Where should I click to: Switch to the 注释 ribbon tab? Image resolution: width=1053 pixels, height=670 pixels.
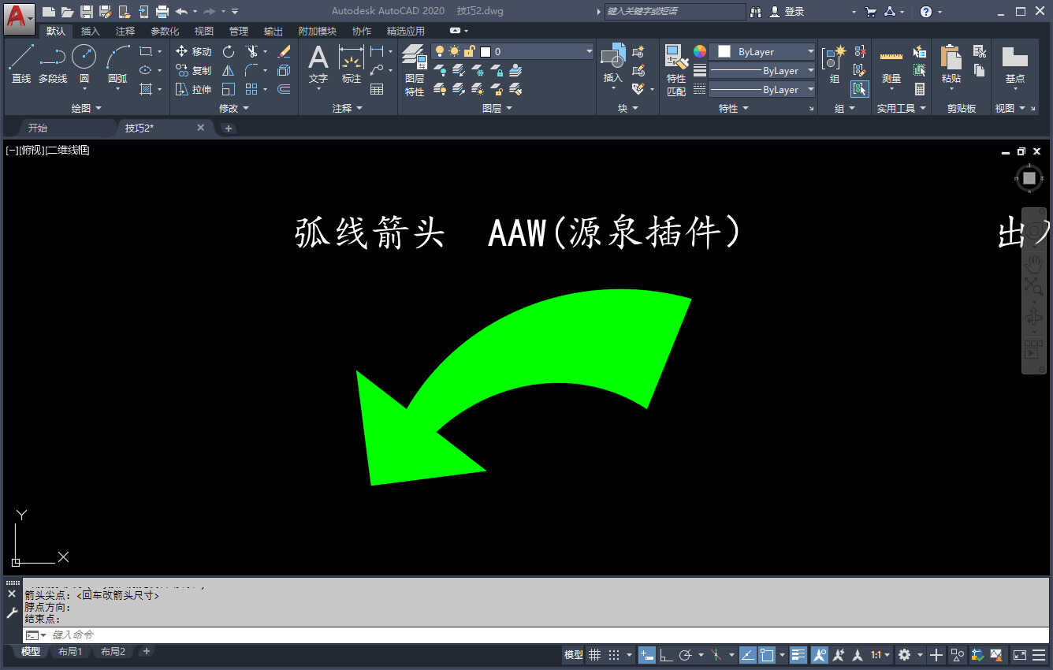coord(125,31)
